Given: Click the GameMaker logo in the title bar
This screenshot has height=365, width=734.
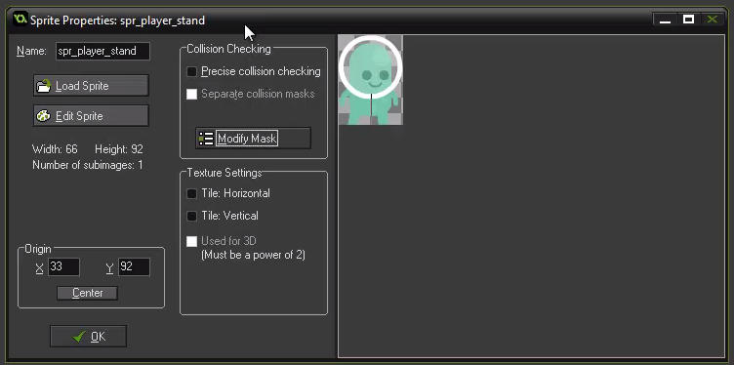Looking at the screenshot, I should (20, 20).
